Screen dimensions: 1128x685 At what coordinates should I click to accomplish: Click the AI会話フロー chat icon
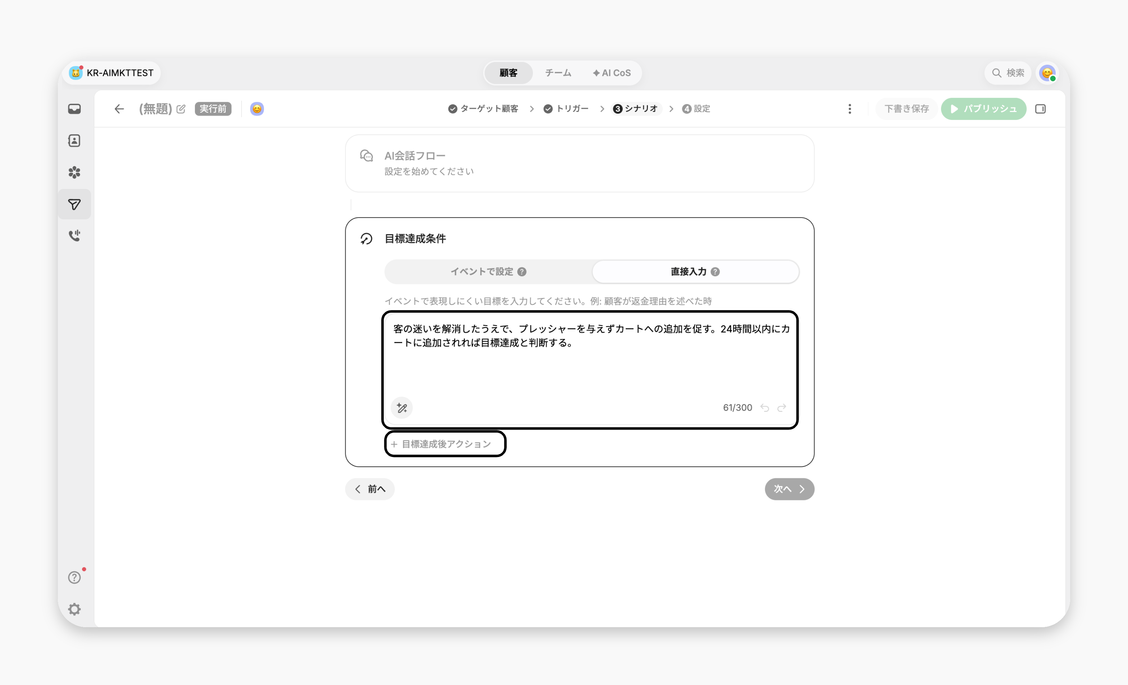tap(366, 156)
